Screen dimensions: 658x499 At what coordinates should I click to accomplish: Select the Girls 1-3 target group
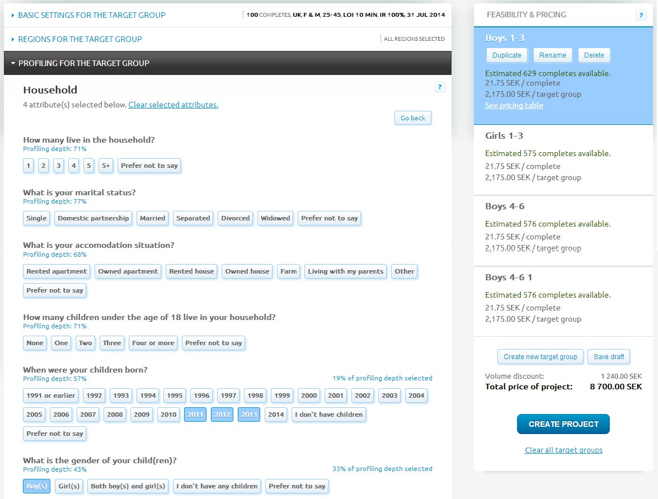tap(563, 157)
